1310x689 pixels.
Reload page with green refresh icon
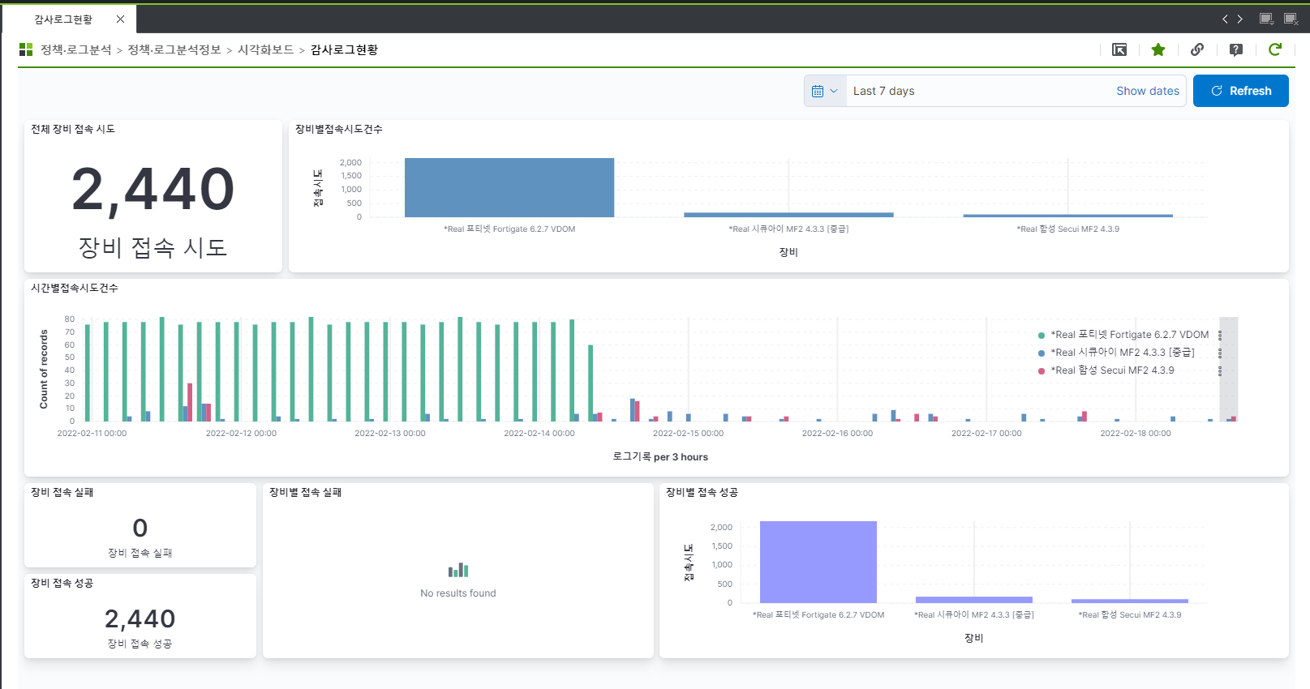pyautogui.click(x=1275, y=49)
